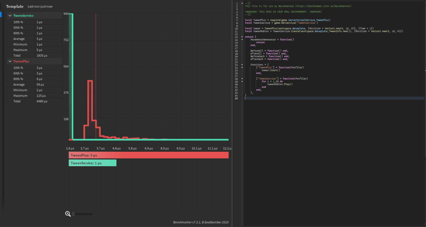
Task: Collapse the TweenPlus stats section
Action: tap(10, 61)
